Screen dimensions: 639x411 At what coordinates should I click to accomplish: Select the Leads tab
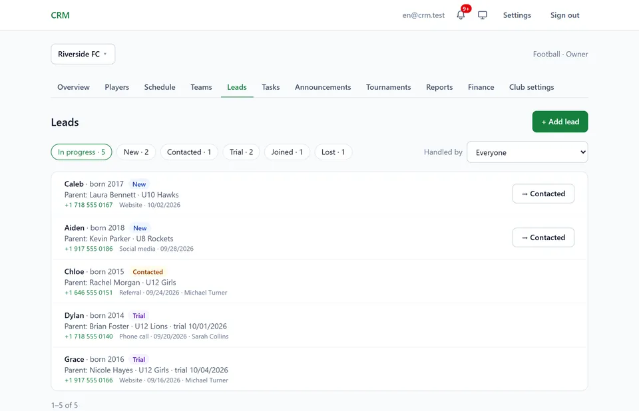pyautogui.click(x=237, y=87)
